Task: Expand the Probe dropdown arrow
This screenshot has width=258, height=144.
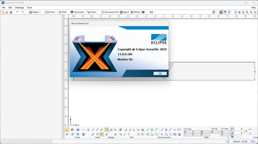Action: point(97,12)
